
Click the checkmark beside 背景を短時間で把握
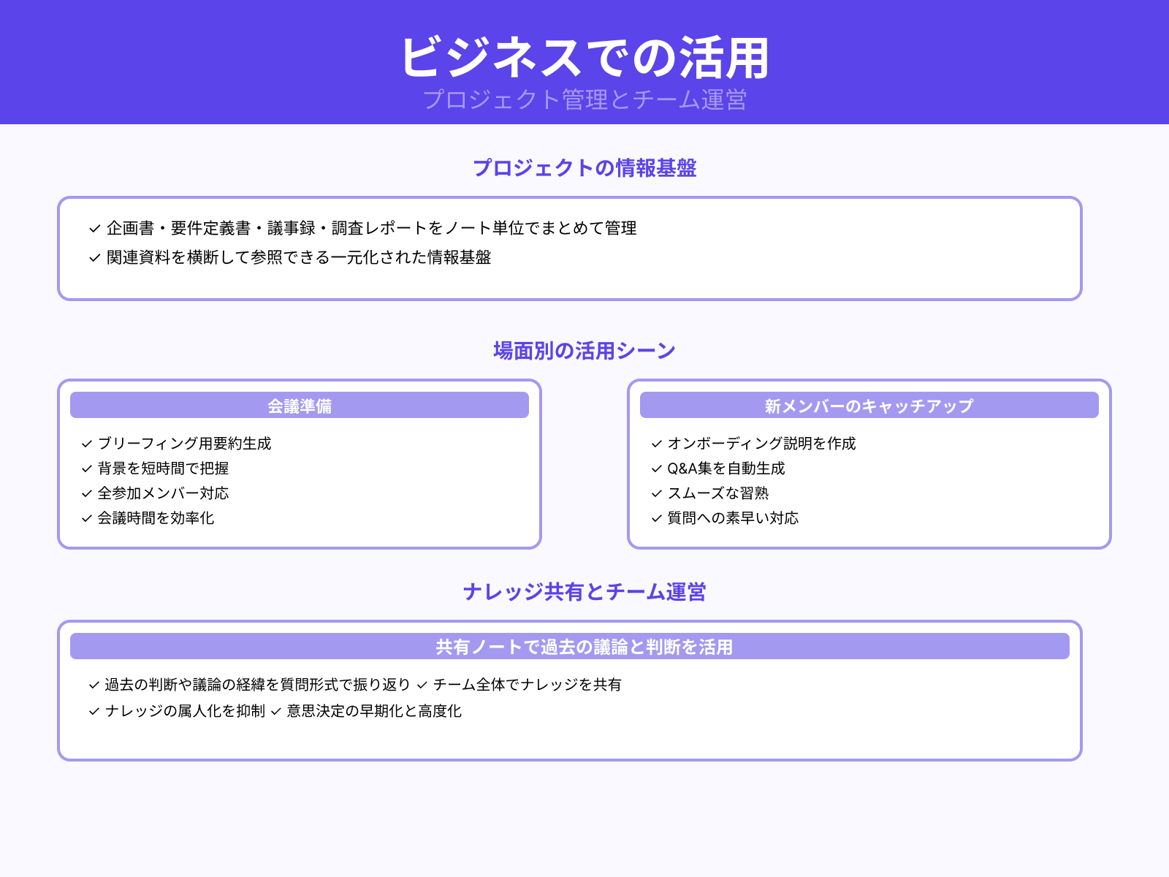85,468
